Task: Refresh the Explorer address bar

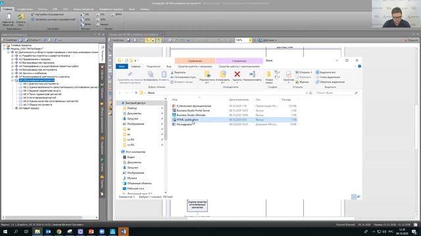Action: click(310, 93)
